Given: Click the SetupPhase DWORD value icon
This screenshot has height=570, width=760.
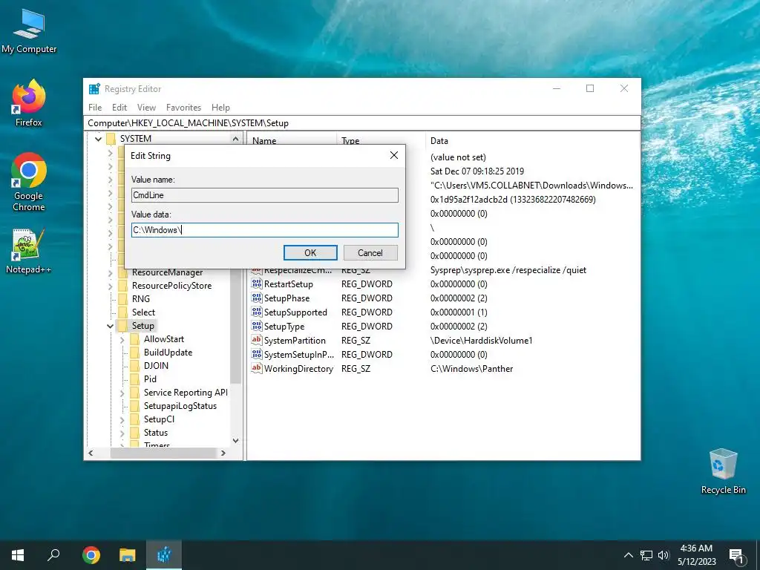Looking at the screenshot, I should 256,298.
